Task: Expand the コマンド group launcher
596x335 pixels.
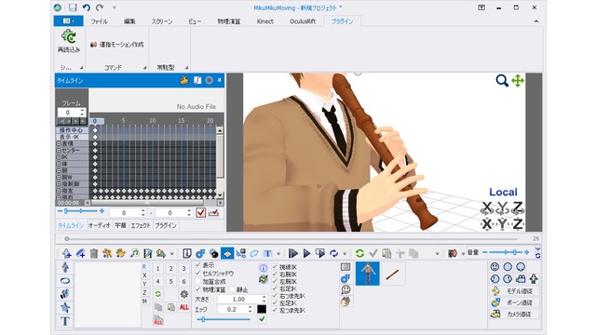Action: click(144, 68)
